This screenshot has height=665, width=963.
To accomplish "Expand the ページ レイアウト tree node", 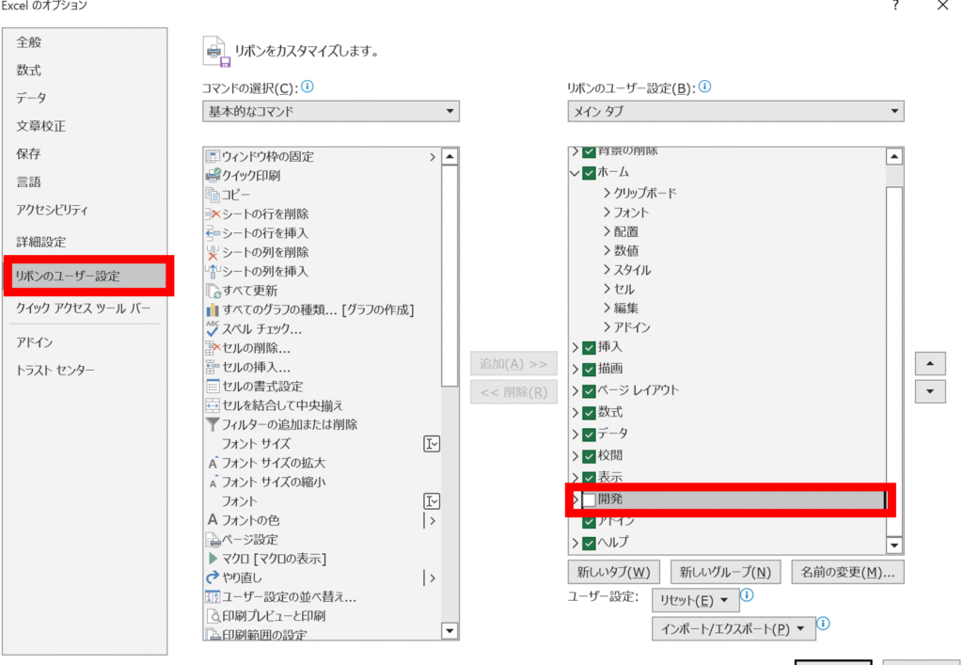I will pyautogui.click(x=576, y=391).
